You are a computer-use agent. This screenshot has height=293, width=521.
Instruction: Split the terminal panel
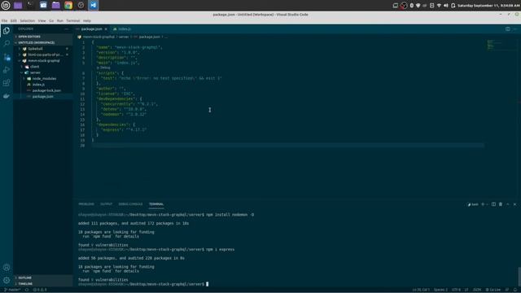coord(494,204)
